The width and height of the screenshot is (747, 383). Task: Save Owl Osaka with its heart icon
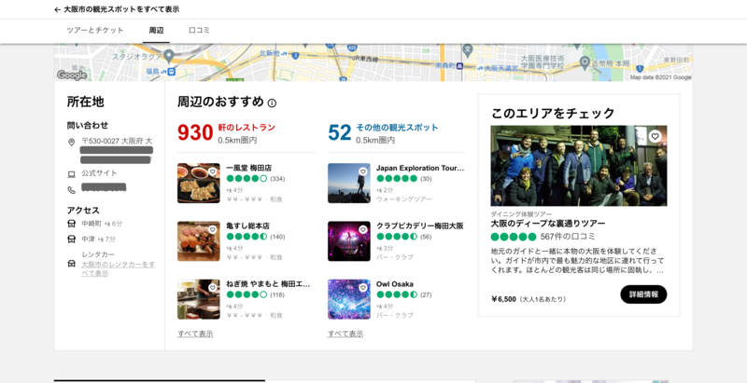coord(363,288)
